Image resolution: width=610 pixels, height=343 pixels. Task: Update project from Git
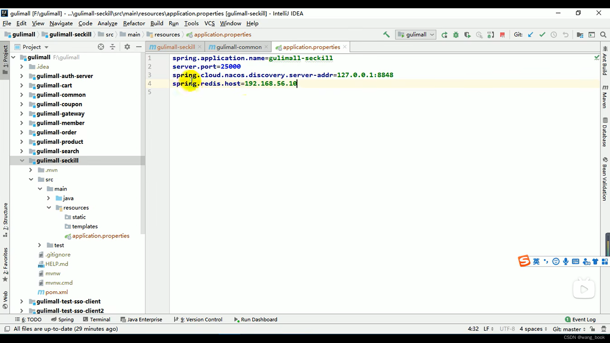tap(530, 35)
